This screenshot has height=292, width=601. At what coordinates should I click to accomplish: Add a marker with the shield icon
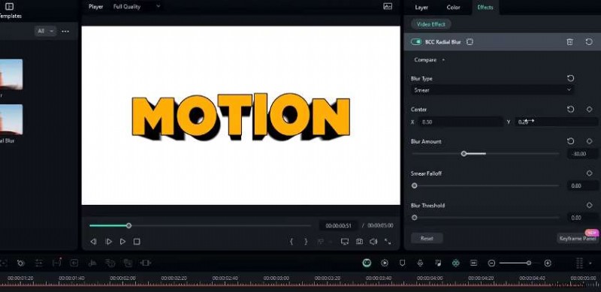pyautogui.click(x=402, y=263)
